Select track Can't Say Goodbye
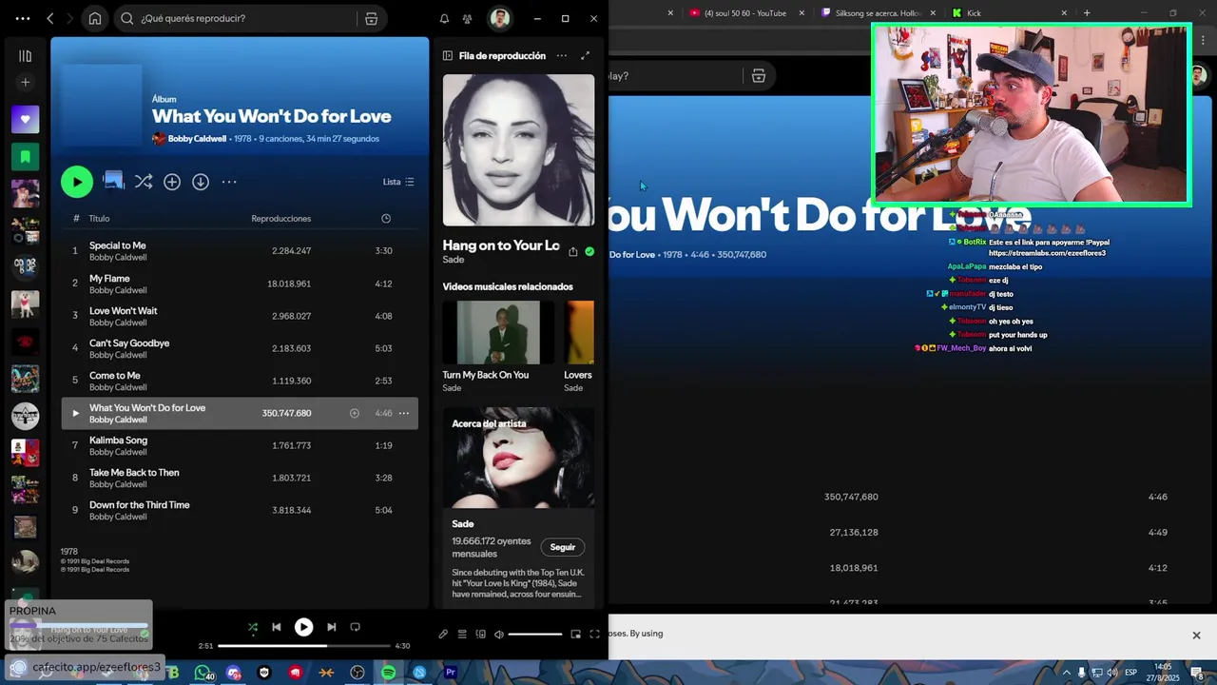 [x=240, y=348]
